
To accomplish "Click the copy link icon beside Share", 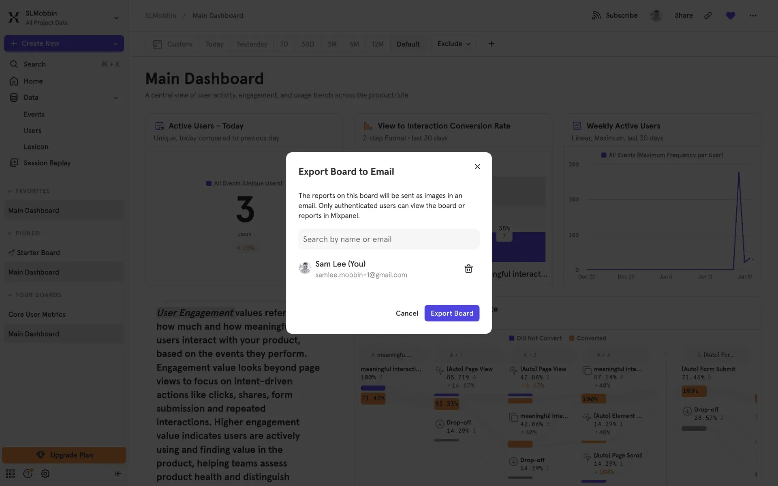I will click(x=708, y=15).
